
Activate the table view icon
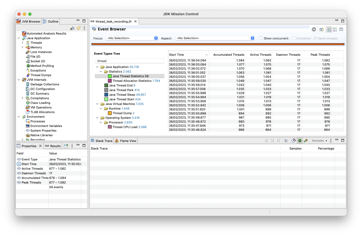(341, 29)
